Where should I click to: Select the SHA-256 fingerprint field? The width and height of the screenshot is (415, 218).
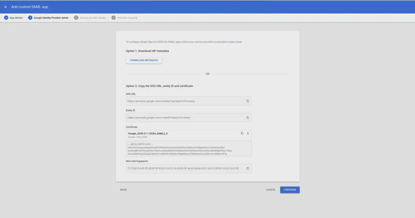[x=188, y=169]
